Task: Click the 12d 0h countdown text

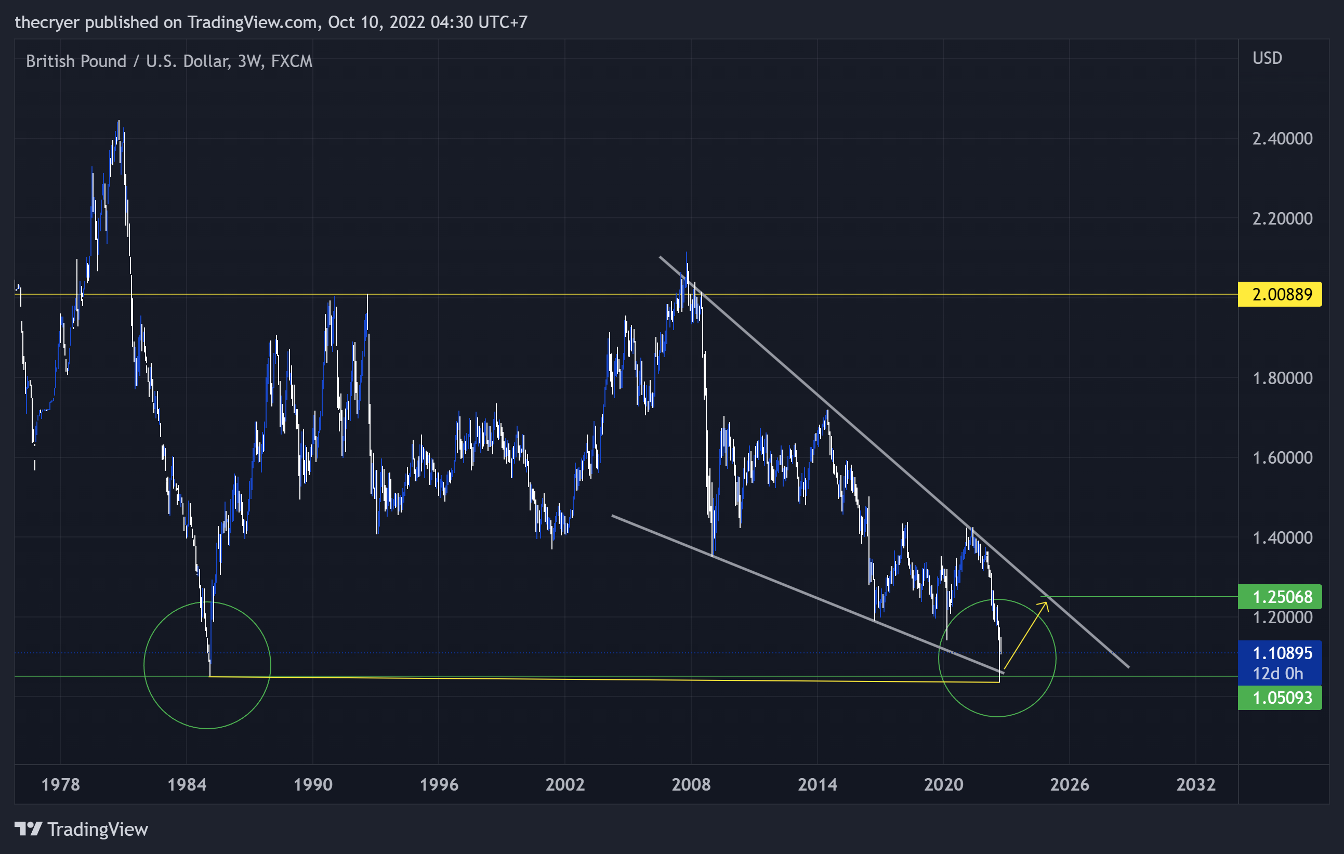Action: 1277,674
